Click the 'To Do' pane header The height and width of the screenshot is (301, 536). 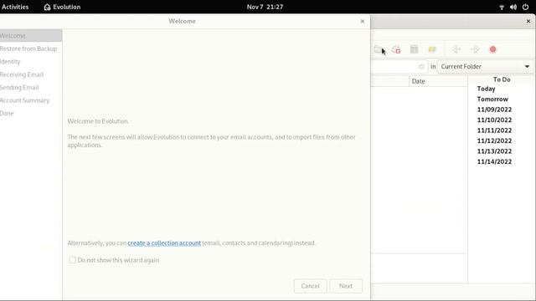(502, 79)
